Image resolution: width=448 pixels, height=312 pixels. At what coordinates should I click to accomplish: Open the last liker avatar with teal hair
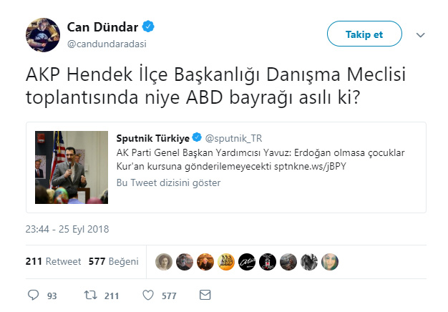330,262
